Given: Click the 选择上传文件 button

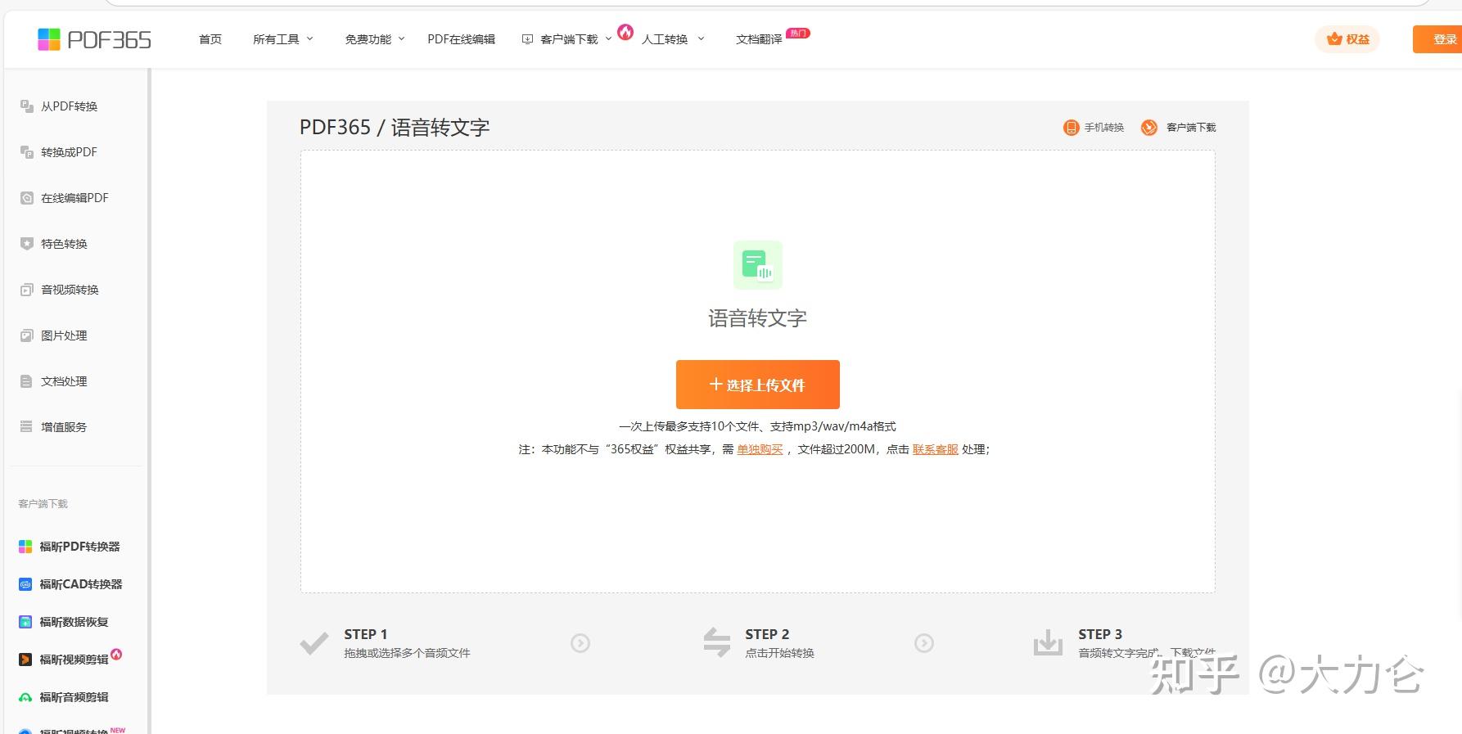Looking at the screenshot, I should (758, 385).
